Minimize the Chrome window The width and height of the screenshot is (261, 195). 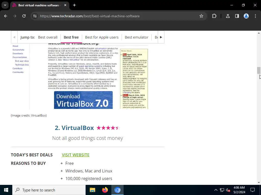click(232, 5)
